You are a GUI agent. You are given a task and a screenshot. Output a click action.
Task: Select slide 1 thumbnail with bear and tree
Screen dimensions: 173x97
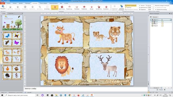pos(12,23)
